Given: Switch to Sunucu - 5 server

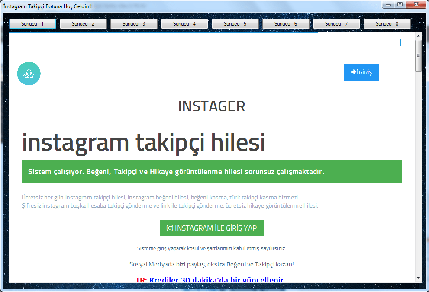Looking at the screenshot, I should coord(235,24).
